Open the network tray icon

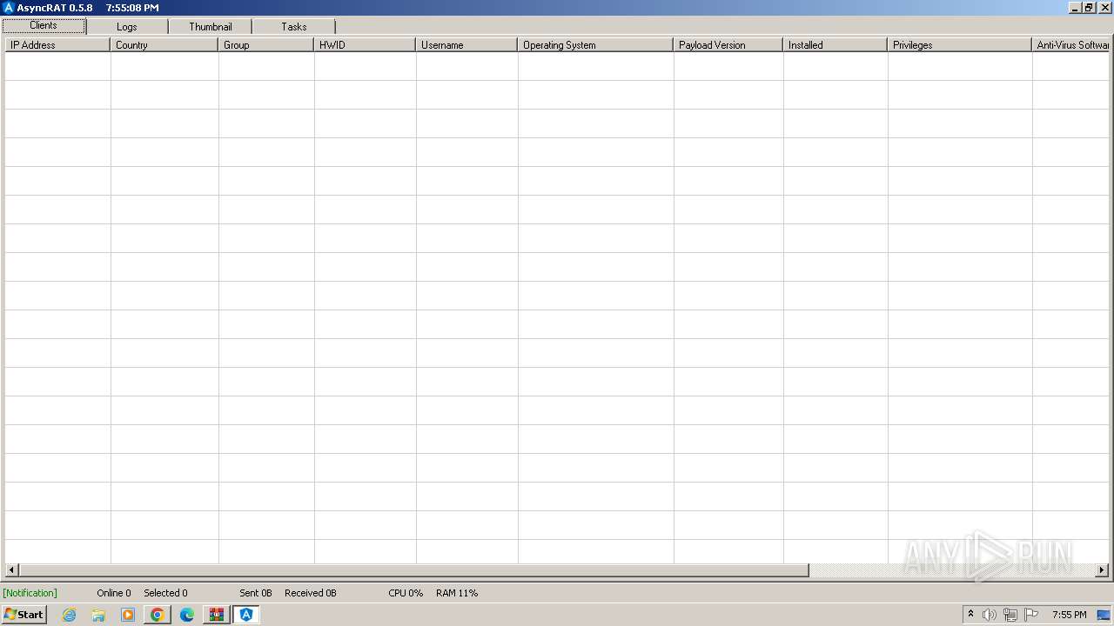click(x=1010, y=615)
